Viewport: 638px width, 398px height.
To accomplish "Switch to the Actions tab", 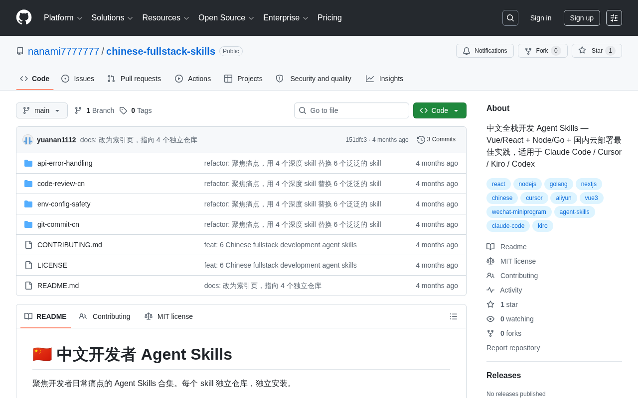I will [193, 79].
